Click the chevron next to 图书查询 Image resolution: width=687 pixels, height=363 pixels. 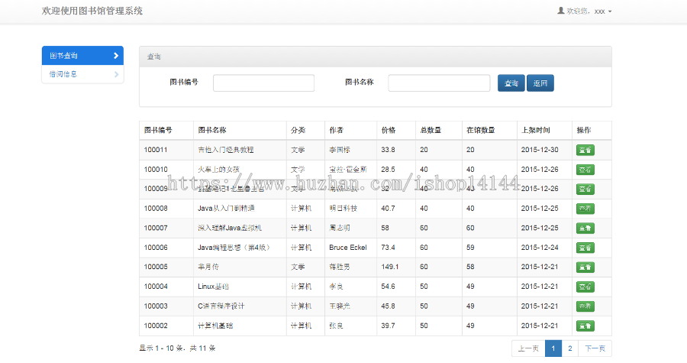116,56
